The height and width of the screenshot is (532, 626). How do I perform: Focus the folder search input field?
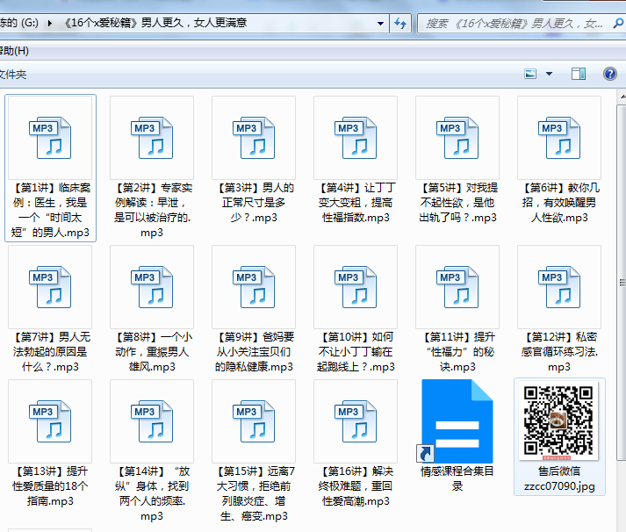pos(515,24)
